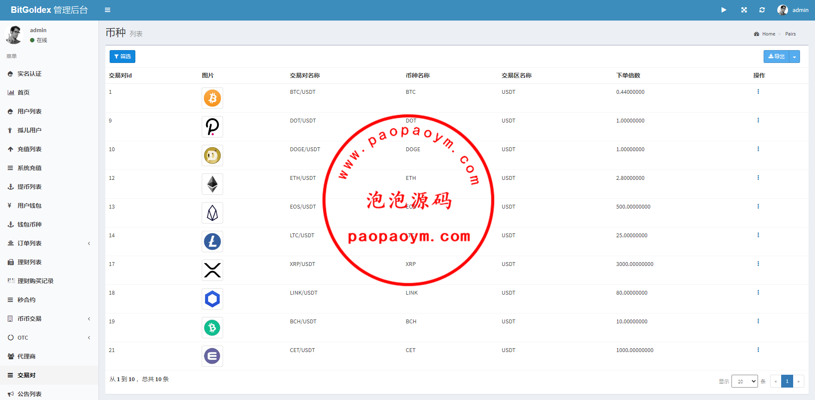Expand the OTC sidebar submenu

(49, 337)
